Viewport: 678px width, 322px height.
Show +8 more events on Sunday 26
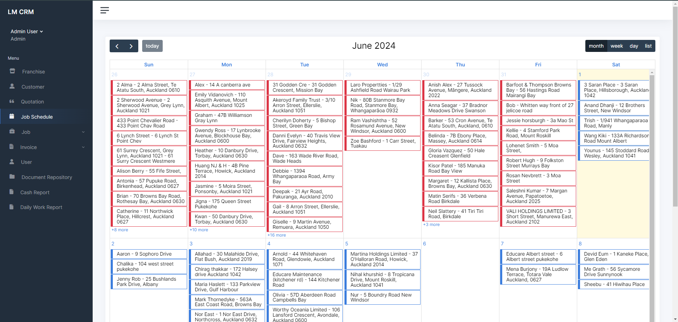[x=120, y=230]
